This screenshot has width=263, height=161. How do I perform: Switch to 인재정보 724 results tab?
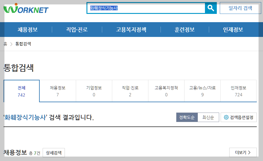238,91
